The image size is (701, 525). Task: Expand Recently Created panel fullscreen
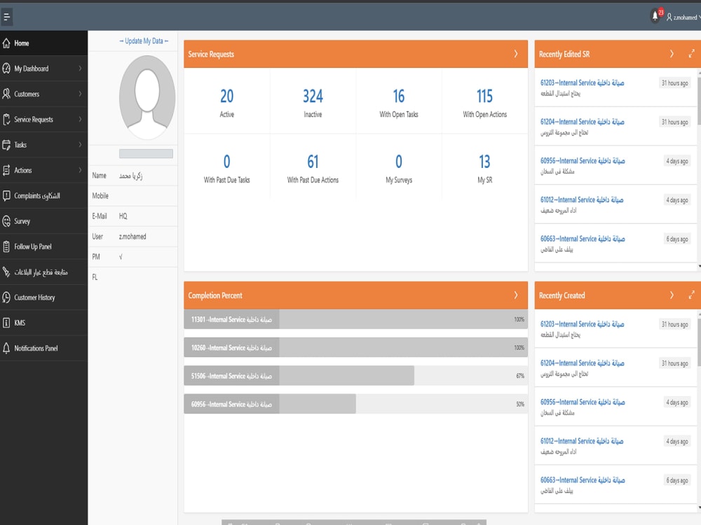[692, 295]
